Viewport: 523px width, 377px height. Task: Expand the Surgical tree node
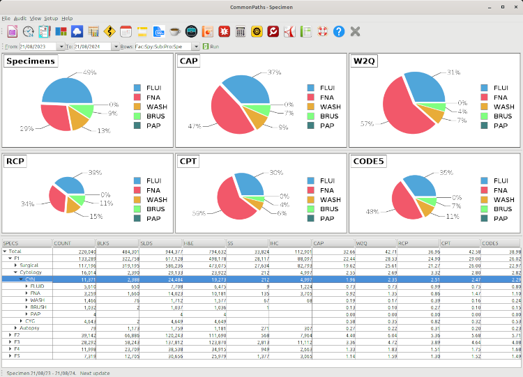[15, 266]
